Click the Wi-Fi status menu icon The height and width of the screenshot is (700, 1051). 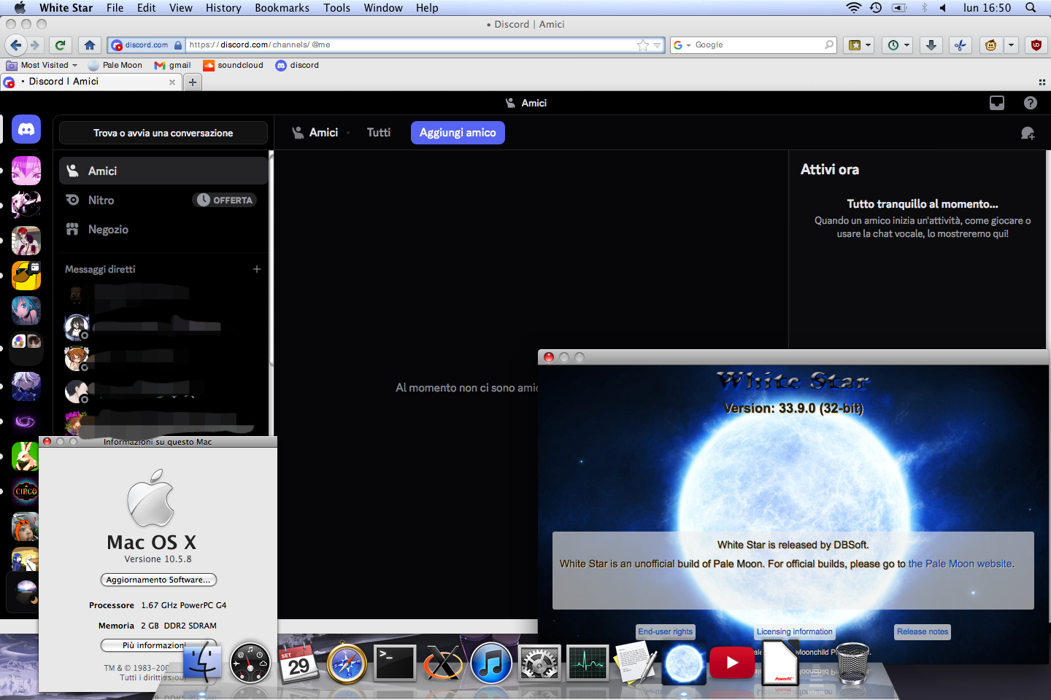click(x=853, y=8)
